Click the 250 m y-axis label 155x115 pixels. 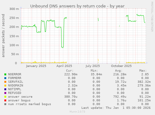(x=14, y=18)
